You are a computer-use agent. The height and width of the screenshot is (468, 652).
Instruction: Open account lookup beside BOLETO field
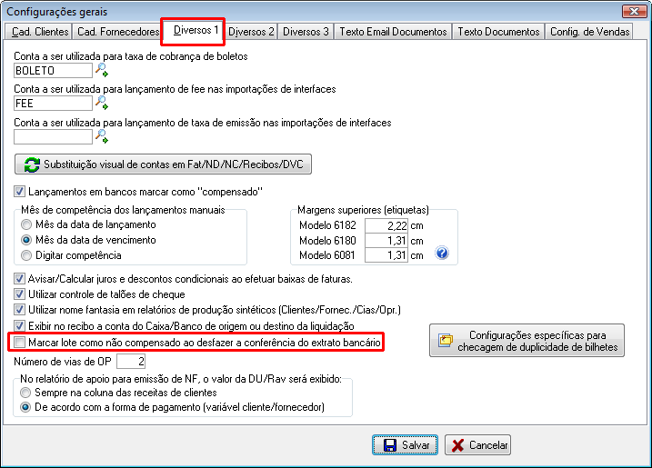[102, 70]
